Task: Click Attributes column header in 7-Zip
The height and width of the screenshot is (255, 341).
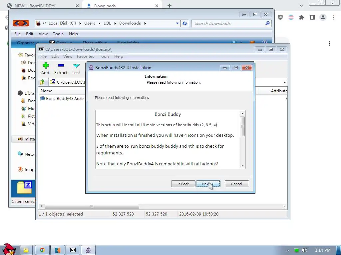Action: click(279, 91)
